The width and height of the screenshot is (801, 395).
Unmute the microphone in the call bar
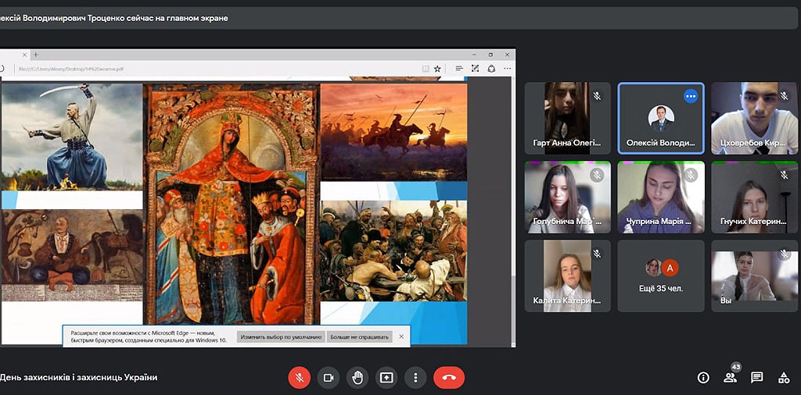pos(299,378)
